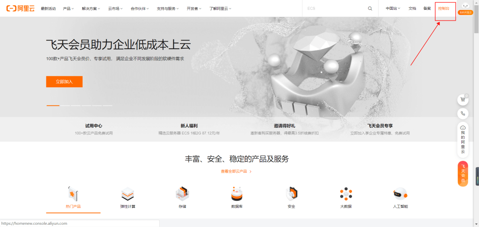
Task: Click the 弹性计算 tab label
Action: coord(128,206)
